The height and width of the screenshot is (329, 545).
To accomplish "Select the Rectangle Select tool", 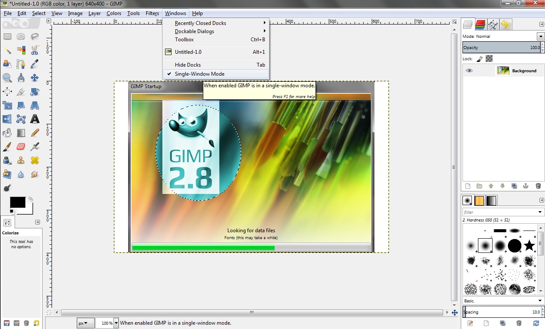I will click(x=7, y=36).
